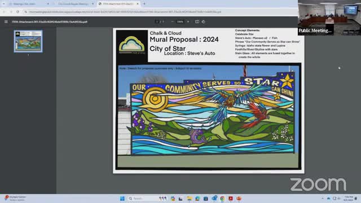This screenshot has width=361, height=203.
Task: Open a new browser tab
Action: 144,4
